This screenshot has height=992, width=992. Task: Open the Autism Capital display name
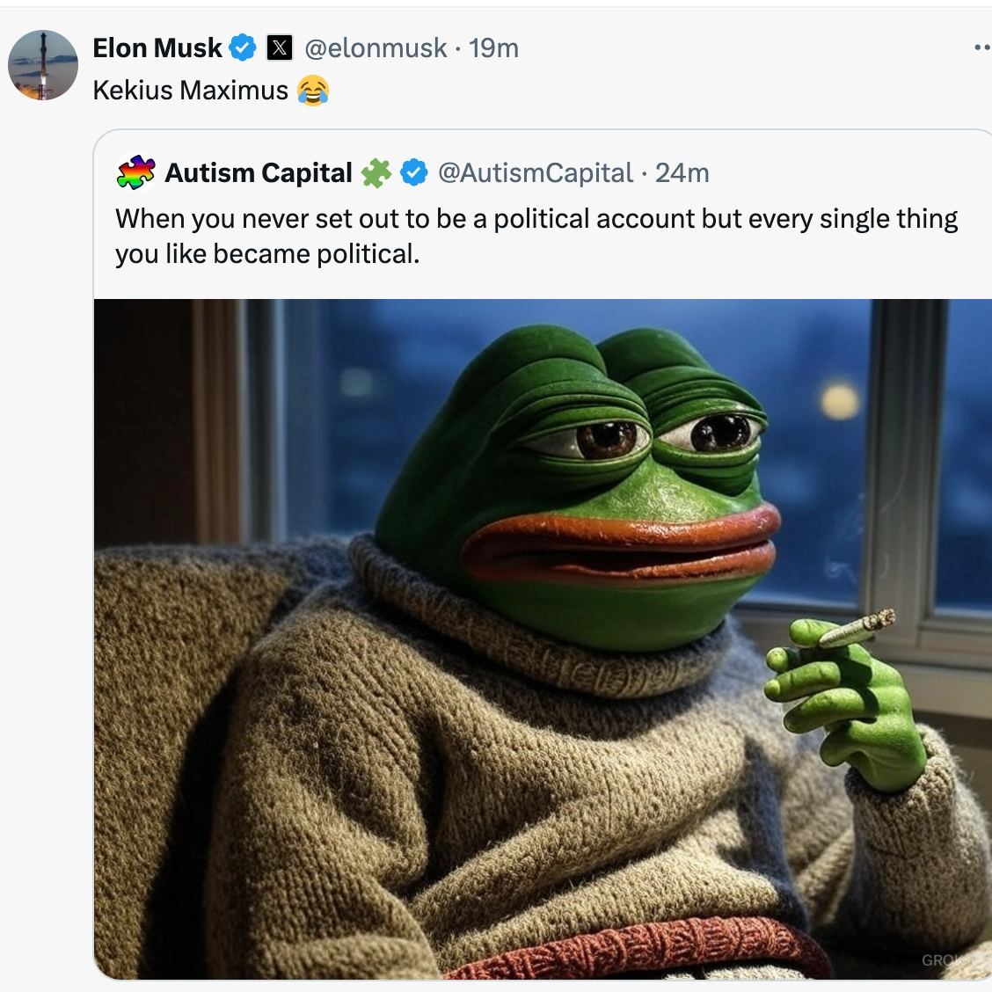click(258, 172)
